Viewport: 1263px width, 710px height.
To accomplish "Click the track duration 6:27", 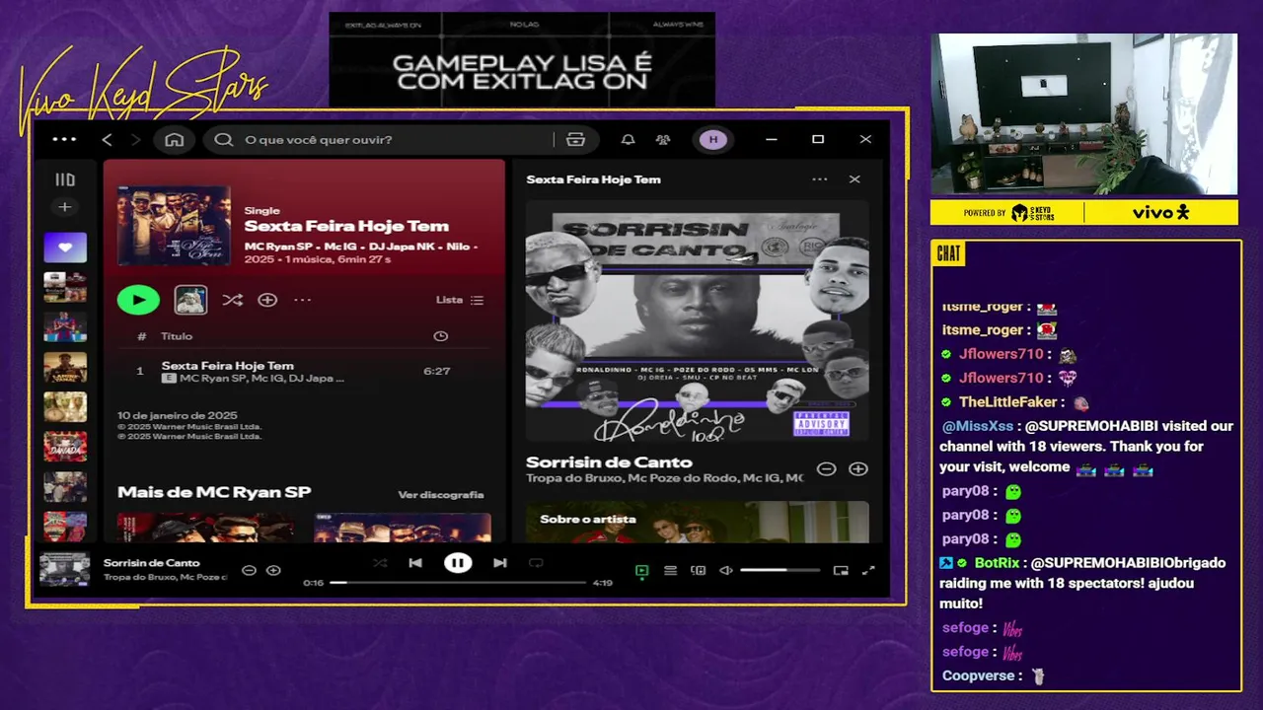I will click(x=436, y=372).
